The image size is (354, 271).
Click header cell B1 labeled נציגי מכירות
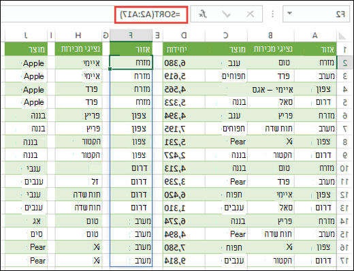click(270, 49)
